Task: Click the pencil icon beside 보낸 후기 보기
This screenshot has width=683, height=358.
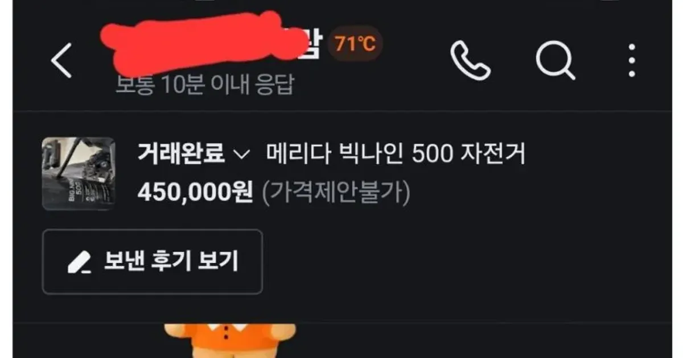Action: (x=79, y=262)
